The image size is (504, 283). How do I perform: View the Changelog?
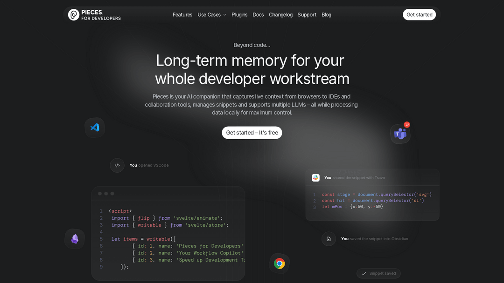[x=280, y=15]
